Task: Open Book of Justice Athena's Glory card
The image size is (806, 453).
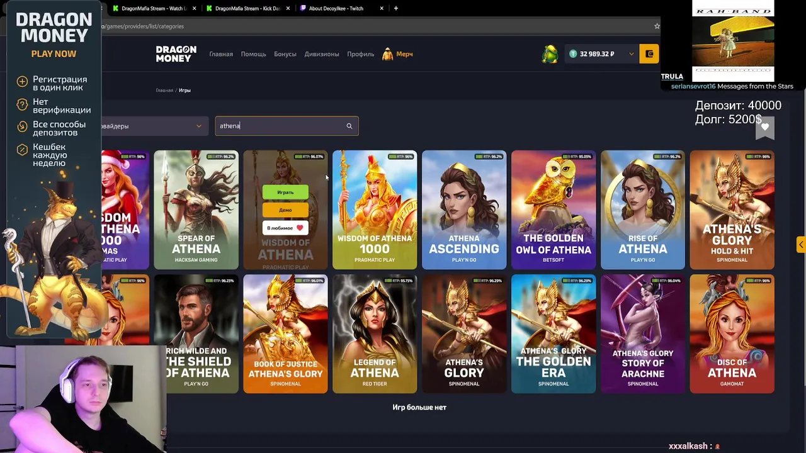Action: tap(285, 334)
